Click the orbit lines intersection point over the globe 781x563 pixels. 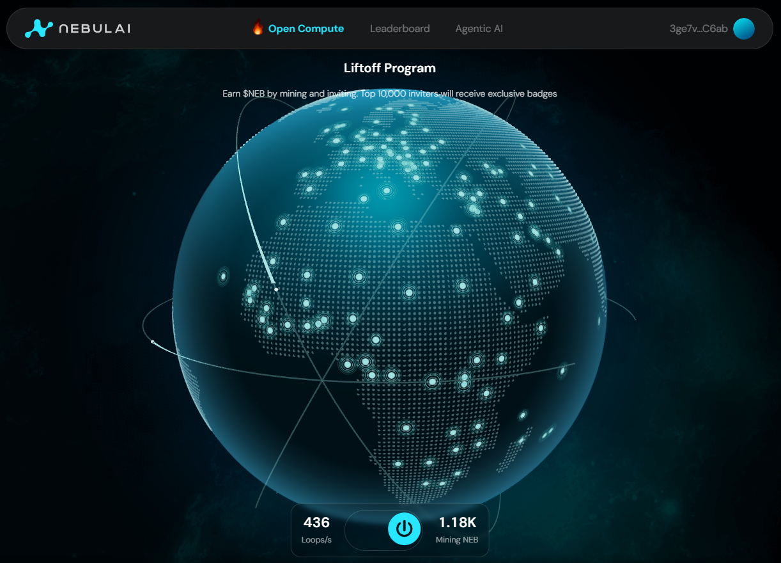322,381
